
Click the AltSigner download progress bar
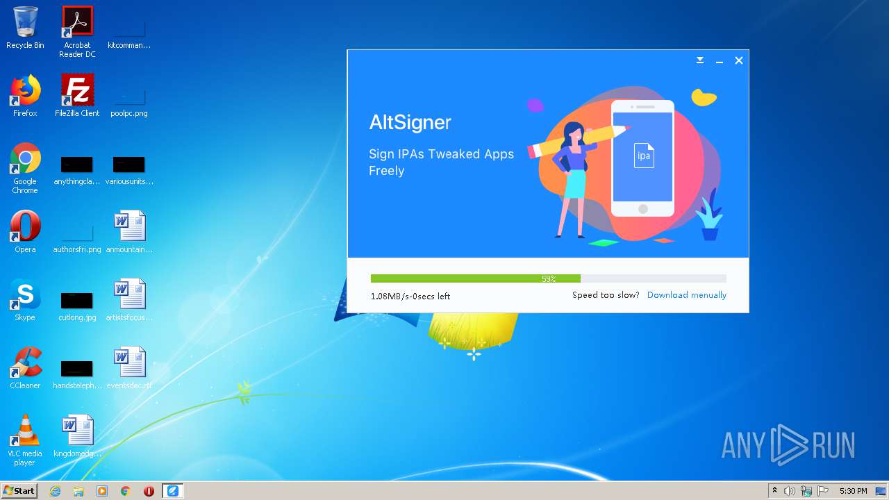tap(549, 278)
